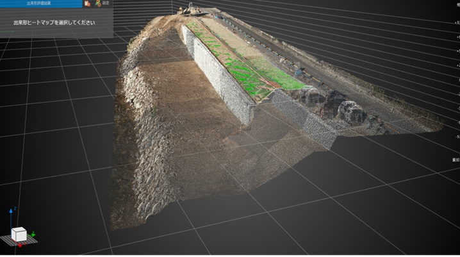This screenshot has height=257, width=460.
Task: Click the settings icon left of 設定
Action: tap(97, 3)
